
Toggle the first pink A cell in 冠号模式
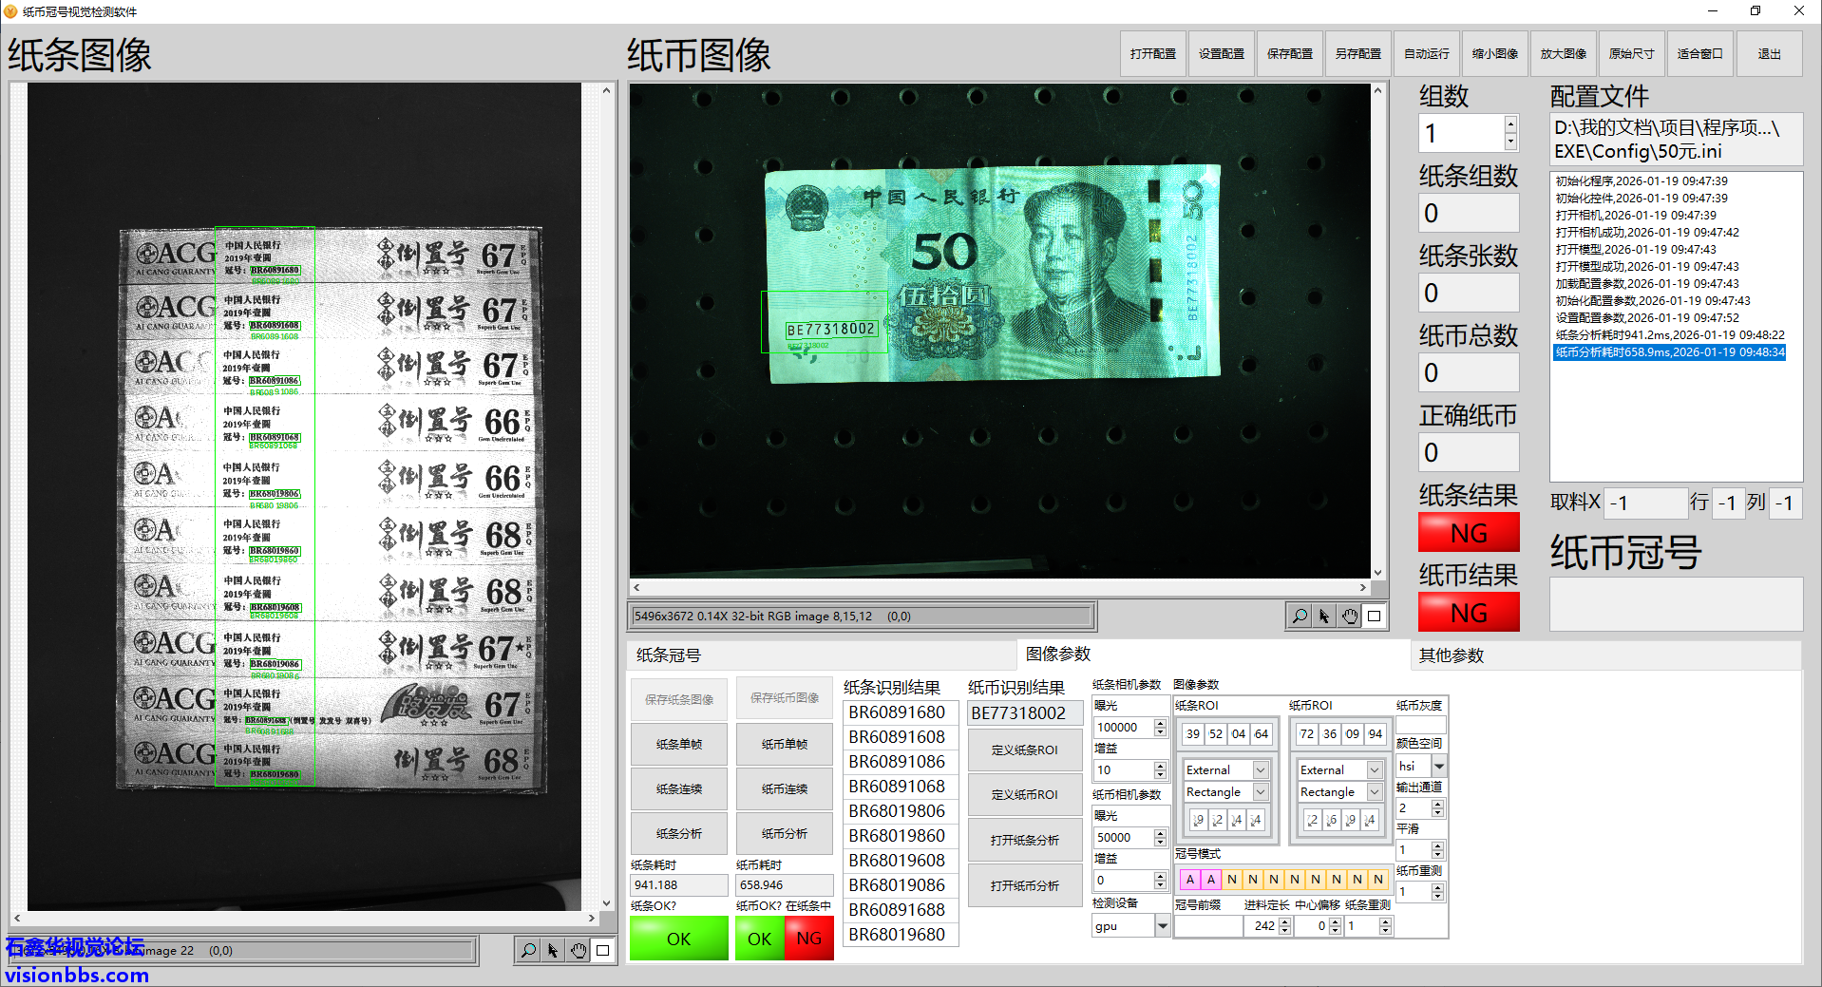pos(1189,880)
